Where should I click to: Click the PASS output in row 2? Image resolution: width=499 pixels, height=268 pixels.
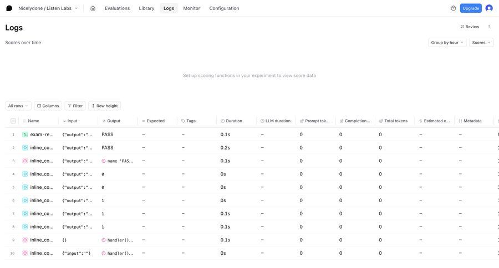coord(108,147)
